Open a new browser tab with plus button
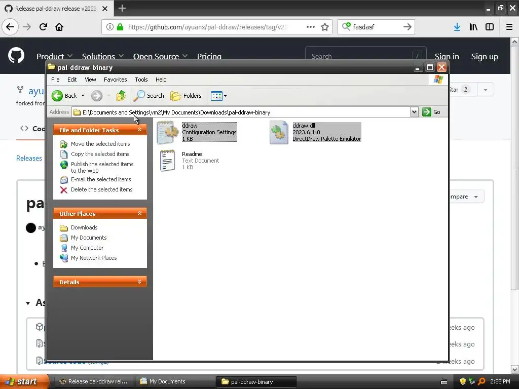Screen dimensions: 519x389 point(122,8)
